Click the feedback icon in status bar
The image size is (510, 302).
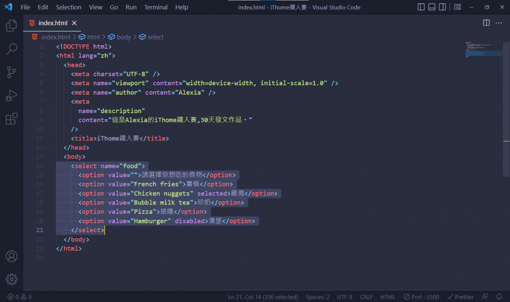485,297
